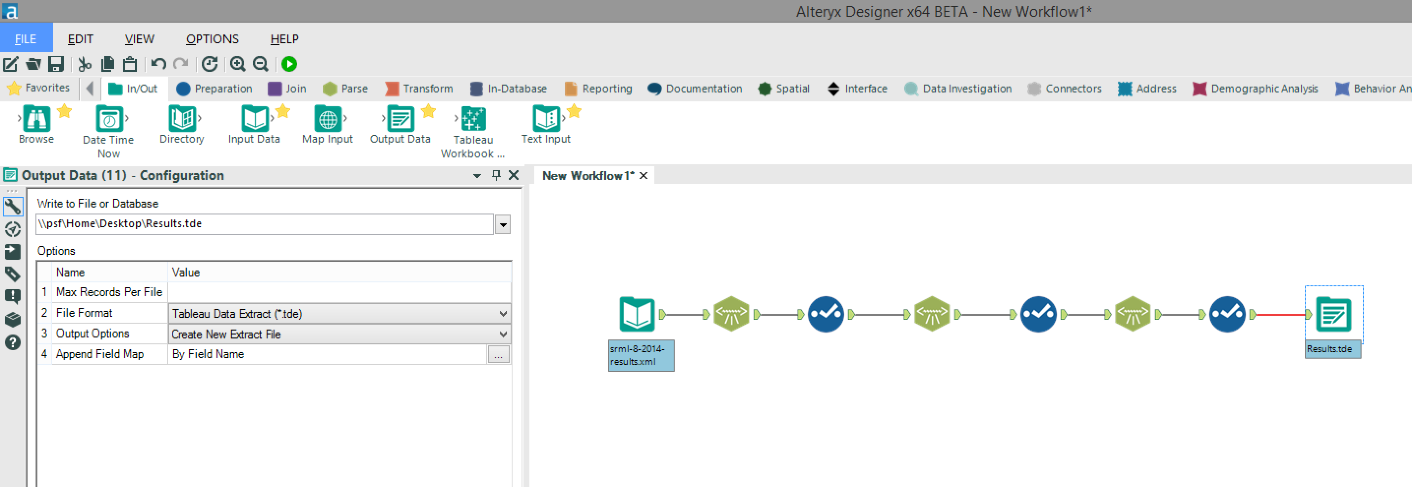This screenshot has width=1412, height=487.
Task: Toggle favorite star on the Text Input tool
Action: coord(574,111)
